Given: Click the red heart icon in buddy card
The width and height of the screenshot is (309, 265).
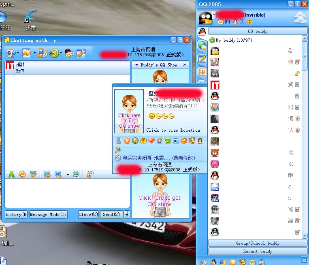Looking at the screenshot, I should pos(151,141).
